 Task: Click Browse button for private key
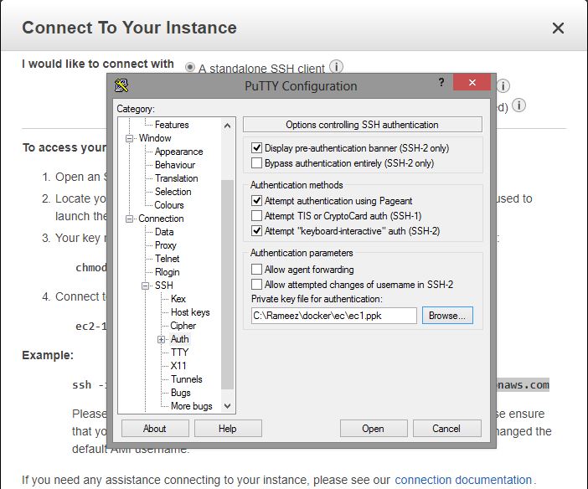coord(447,316)
